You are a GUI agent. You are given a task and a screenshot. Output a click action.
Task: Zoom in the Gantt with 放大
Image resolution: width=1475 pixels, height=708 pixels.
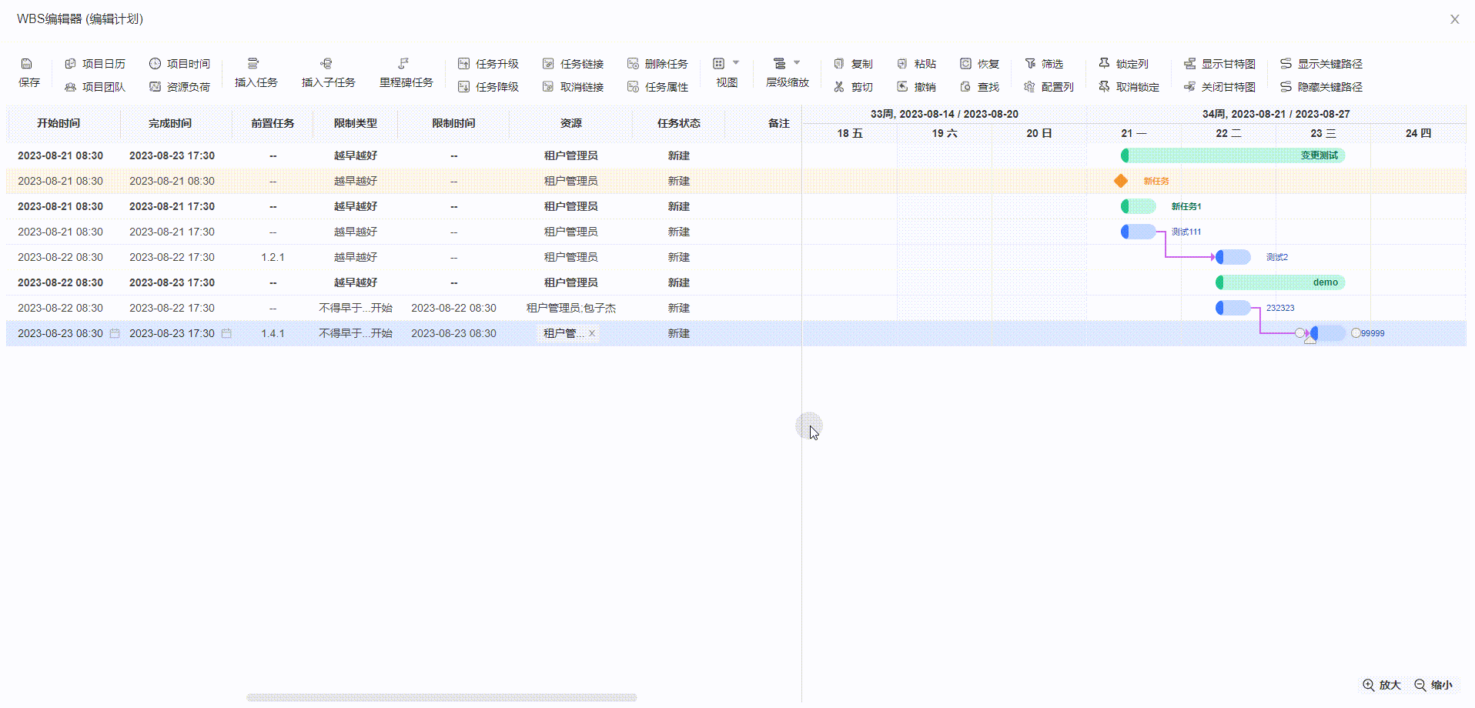click(1382, 685)
